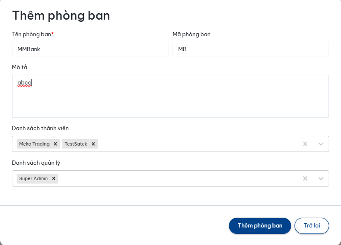Expand the Danh sách thành viên dropdown arrow

[x=321, y=144]
